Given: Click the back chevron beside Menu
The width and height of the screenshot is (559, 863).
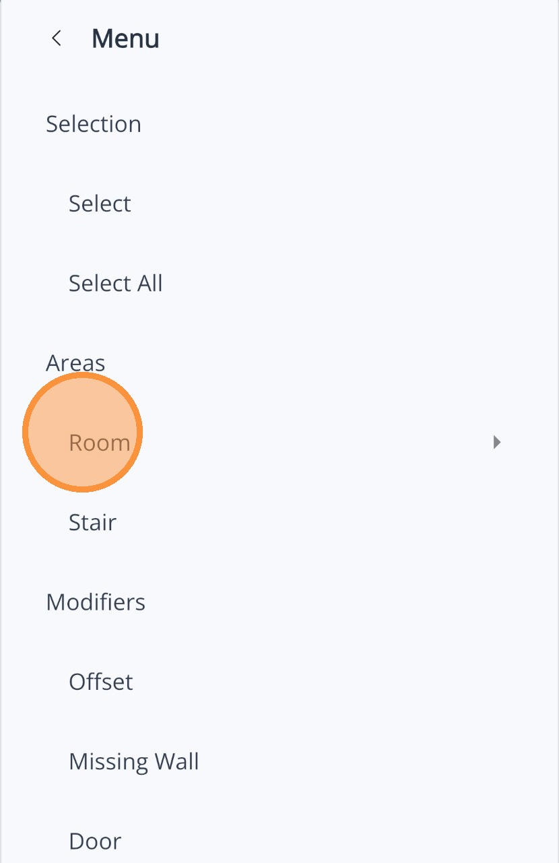Looking at the screenshot, I should pos(57,38).
